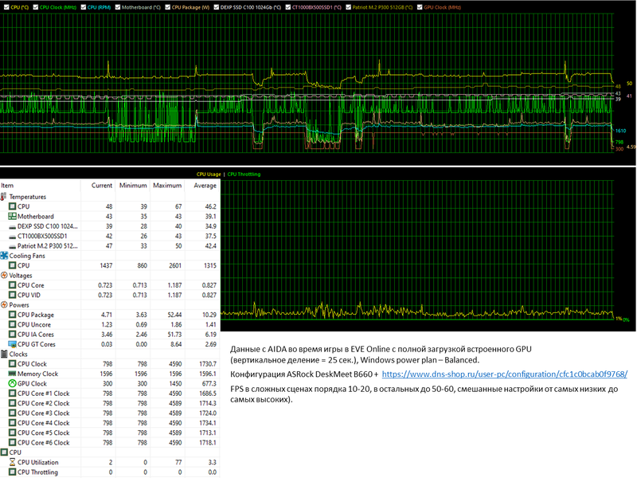This screenshot has height=478, width=637.
Task: Select the Temperatures group row
Action: coord(110,197)
